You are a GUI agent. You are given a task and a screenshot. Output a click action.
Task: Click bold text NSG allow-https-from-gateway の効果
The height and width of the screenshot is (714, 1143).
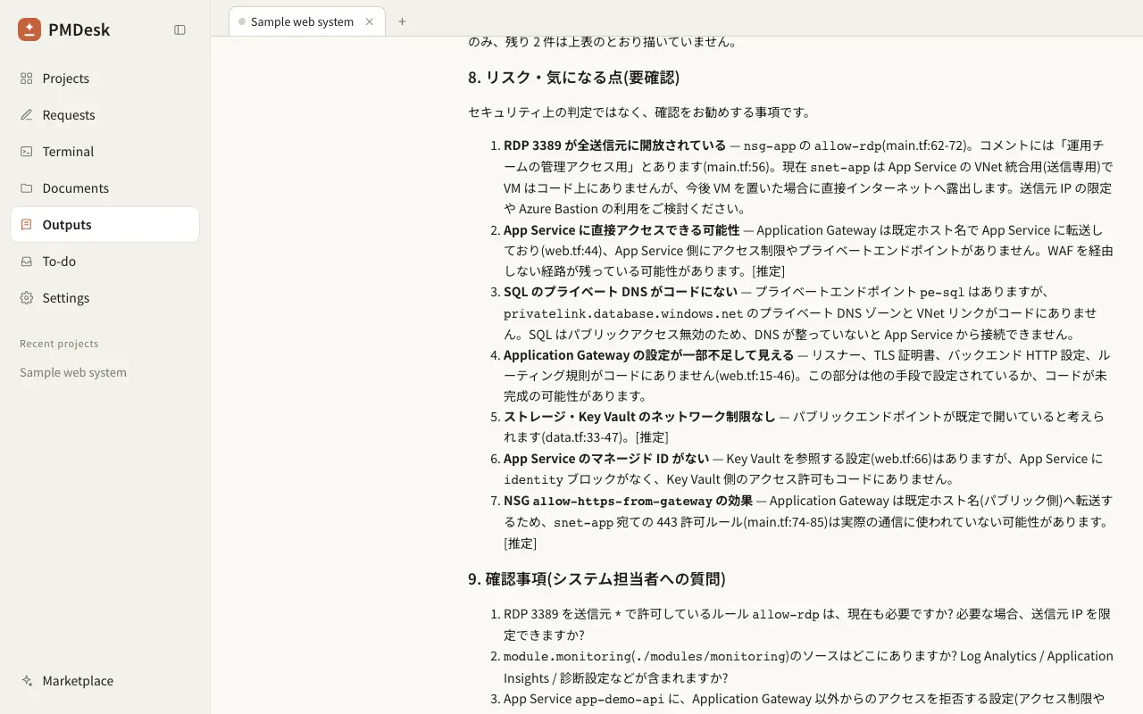tap(629, 501)
